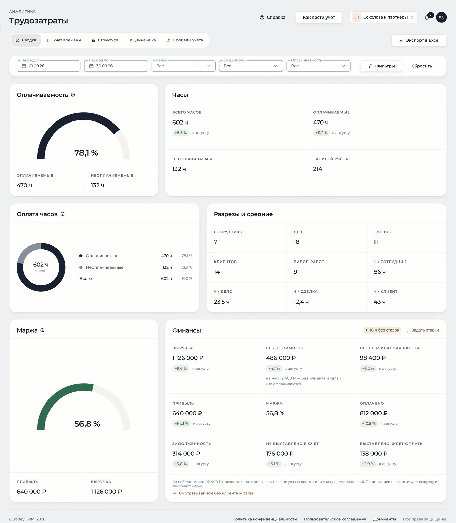
Task: Open the Фильтры button
Action: coord(381,66)
